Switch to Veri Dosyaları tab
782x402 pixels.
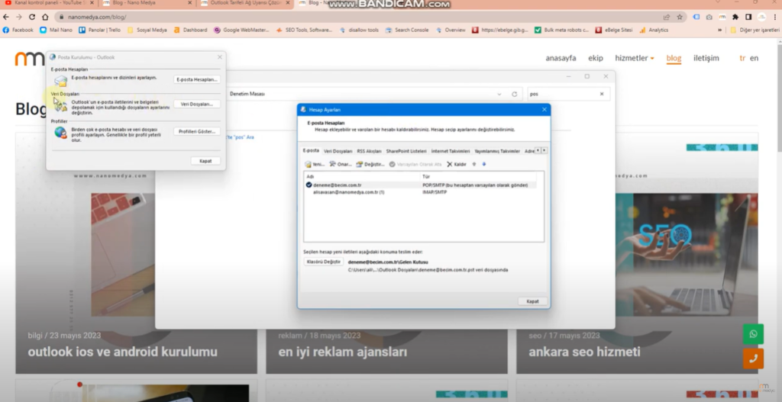[x=338, y=151]
